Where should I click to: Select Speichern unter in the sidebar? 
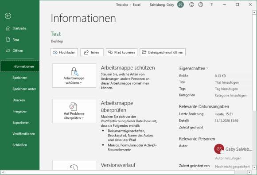click(x=24, y=89)
